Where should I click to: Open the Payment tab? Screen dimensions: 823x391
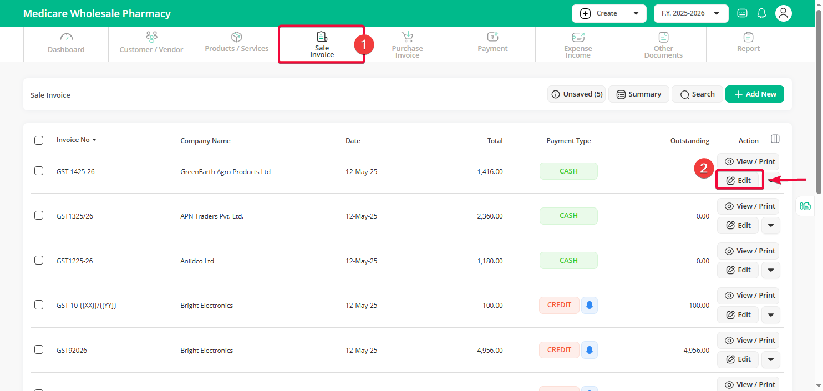pos(492,43)
